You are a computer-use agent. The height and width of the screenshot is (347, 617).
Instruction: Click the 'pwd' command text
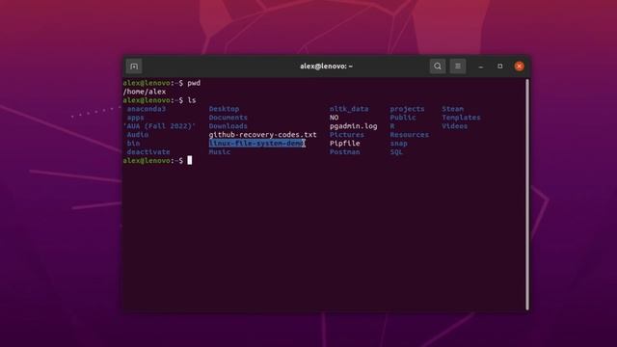(x=194, y=83)
